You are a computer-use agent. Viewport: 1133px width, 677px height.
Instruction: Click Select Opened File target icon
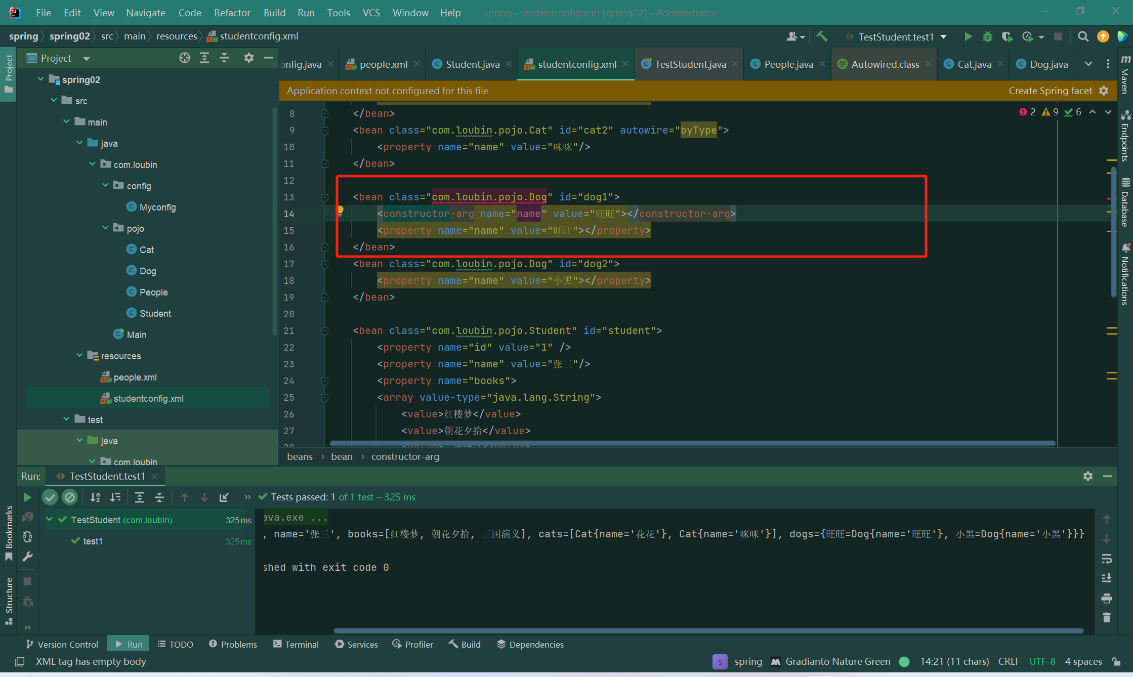[x=185, y=58]
